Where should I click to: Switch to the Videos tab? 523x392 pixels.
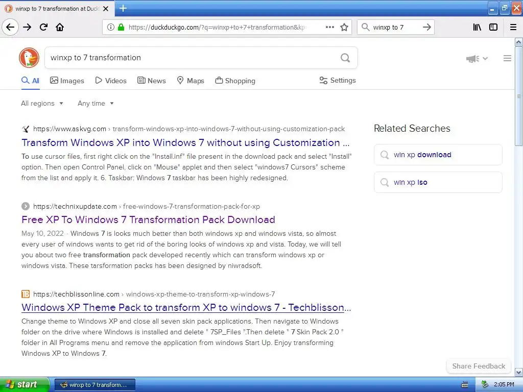pos(111,81)
